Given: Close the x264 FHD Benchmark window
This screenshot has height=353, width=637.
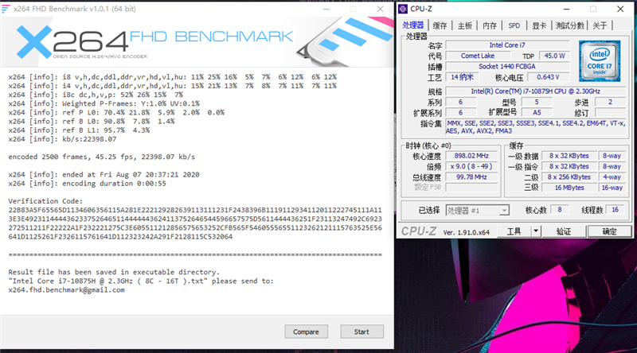Looking at the screenshot, I should [381, 9].
